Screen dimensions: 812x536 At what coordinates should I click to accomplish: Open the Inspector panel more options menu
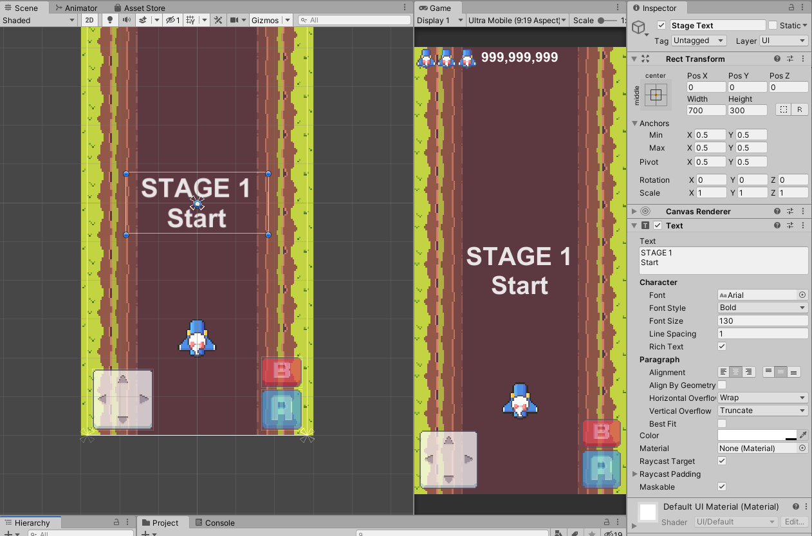(x=804, y=8)
